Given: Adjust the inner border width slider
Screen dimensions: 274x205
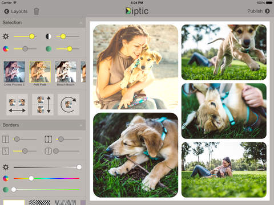Looking at the screenshot, I should coord(25,139).
